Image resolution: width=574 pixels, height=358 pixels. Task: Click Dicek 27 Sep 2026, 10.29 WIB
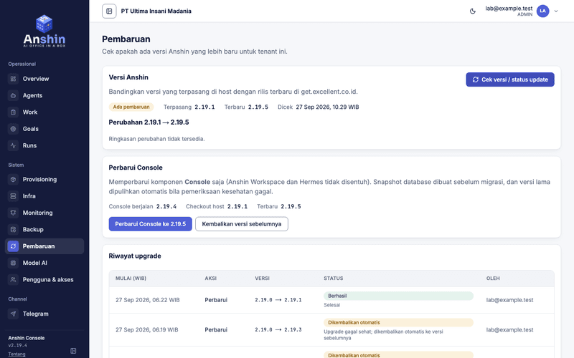tap(318, 107)
